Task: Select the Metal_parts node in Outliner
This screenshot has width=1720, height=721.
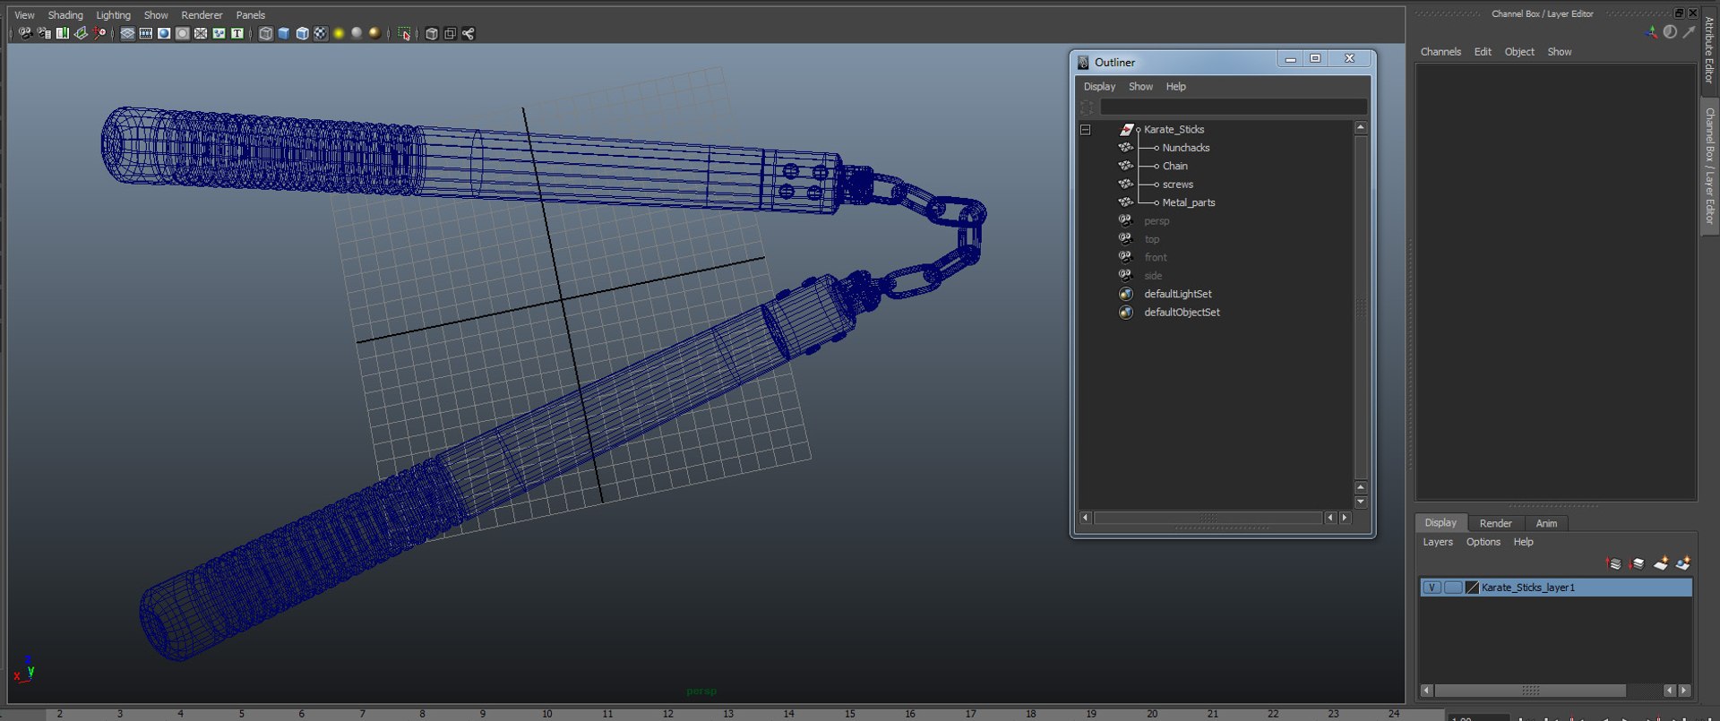Action: [1188, 202]
